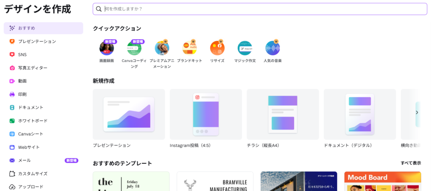The image size is (431, 191).
Task: Open the グリーンパーク不動産 building template
Action: (x=299, y=181)
